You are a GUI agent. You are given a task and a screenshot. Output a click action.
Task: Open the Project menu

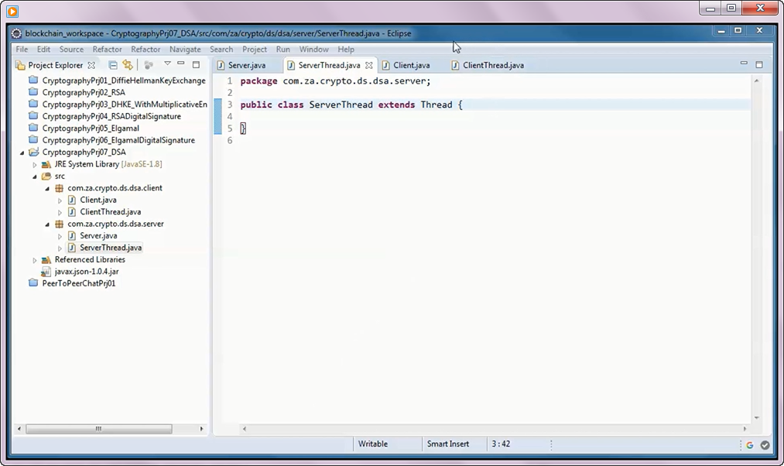(x=255, y=49)
